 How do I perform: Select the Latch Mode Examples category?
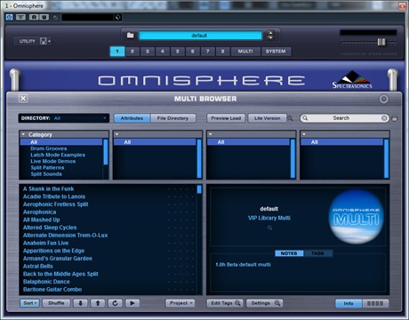(x=58, y=155)
